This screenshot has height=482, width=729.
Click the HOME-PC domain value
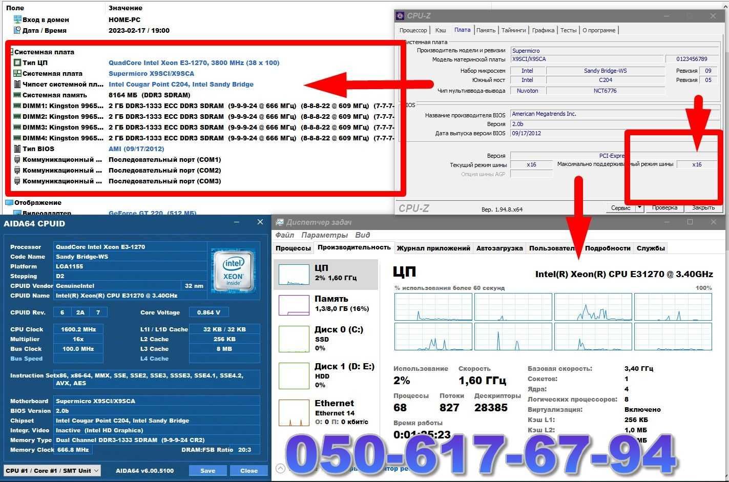click(x=124, y=20)
